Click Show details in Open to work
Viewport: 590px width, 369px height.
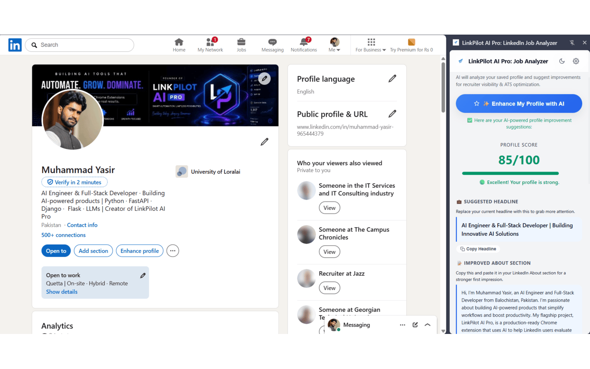tap(62, 292)
